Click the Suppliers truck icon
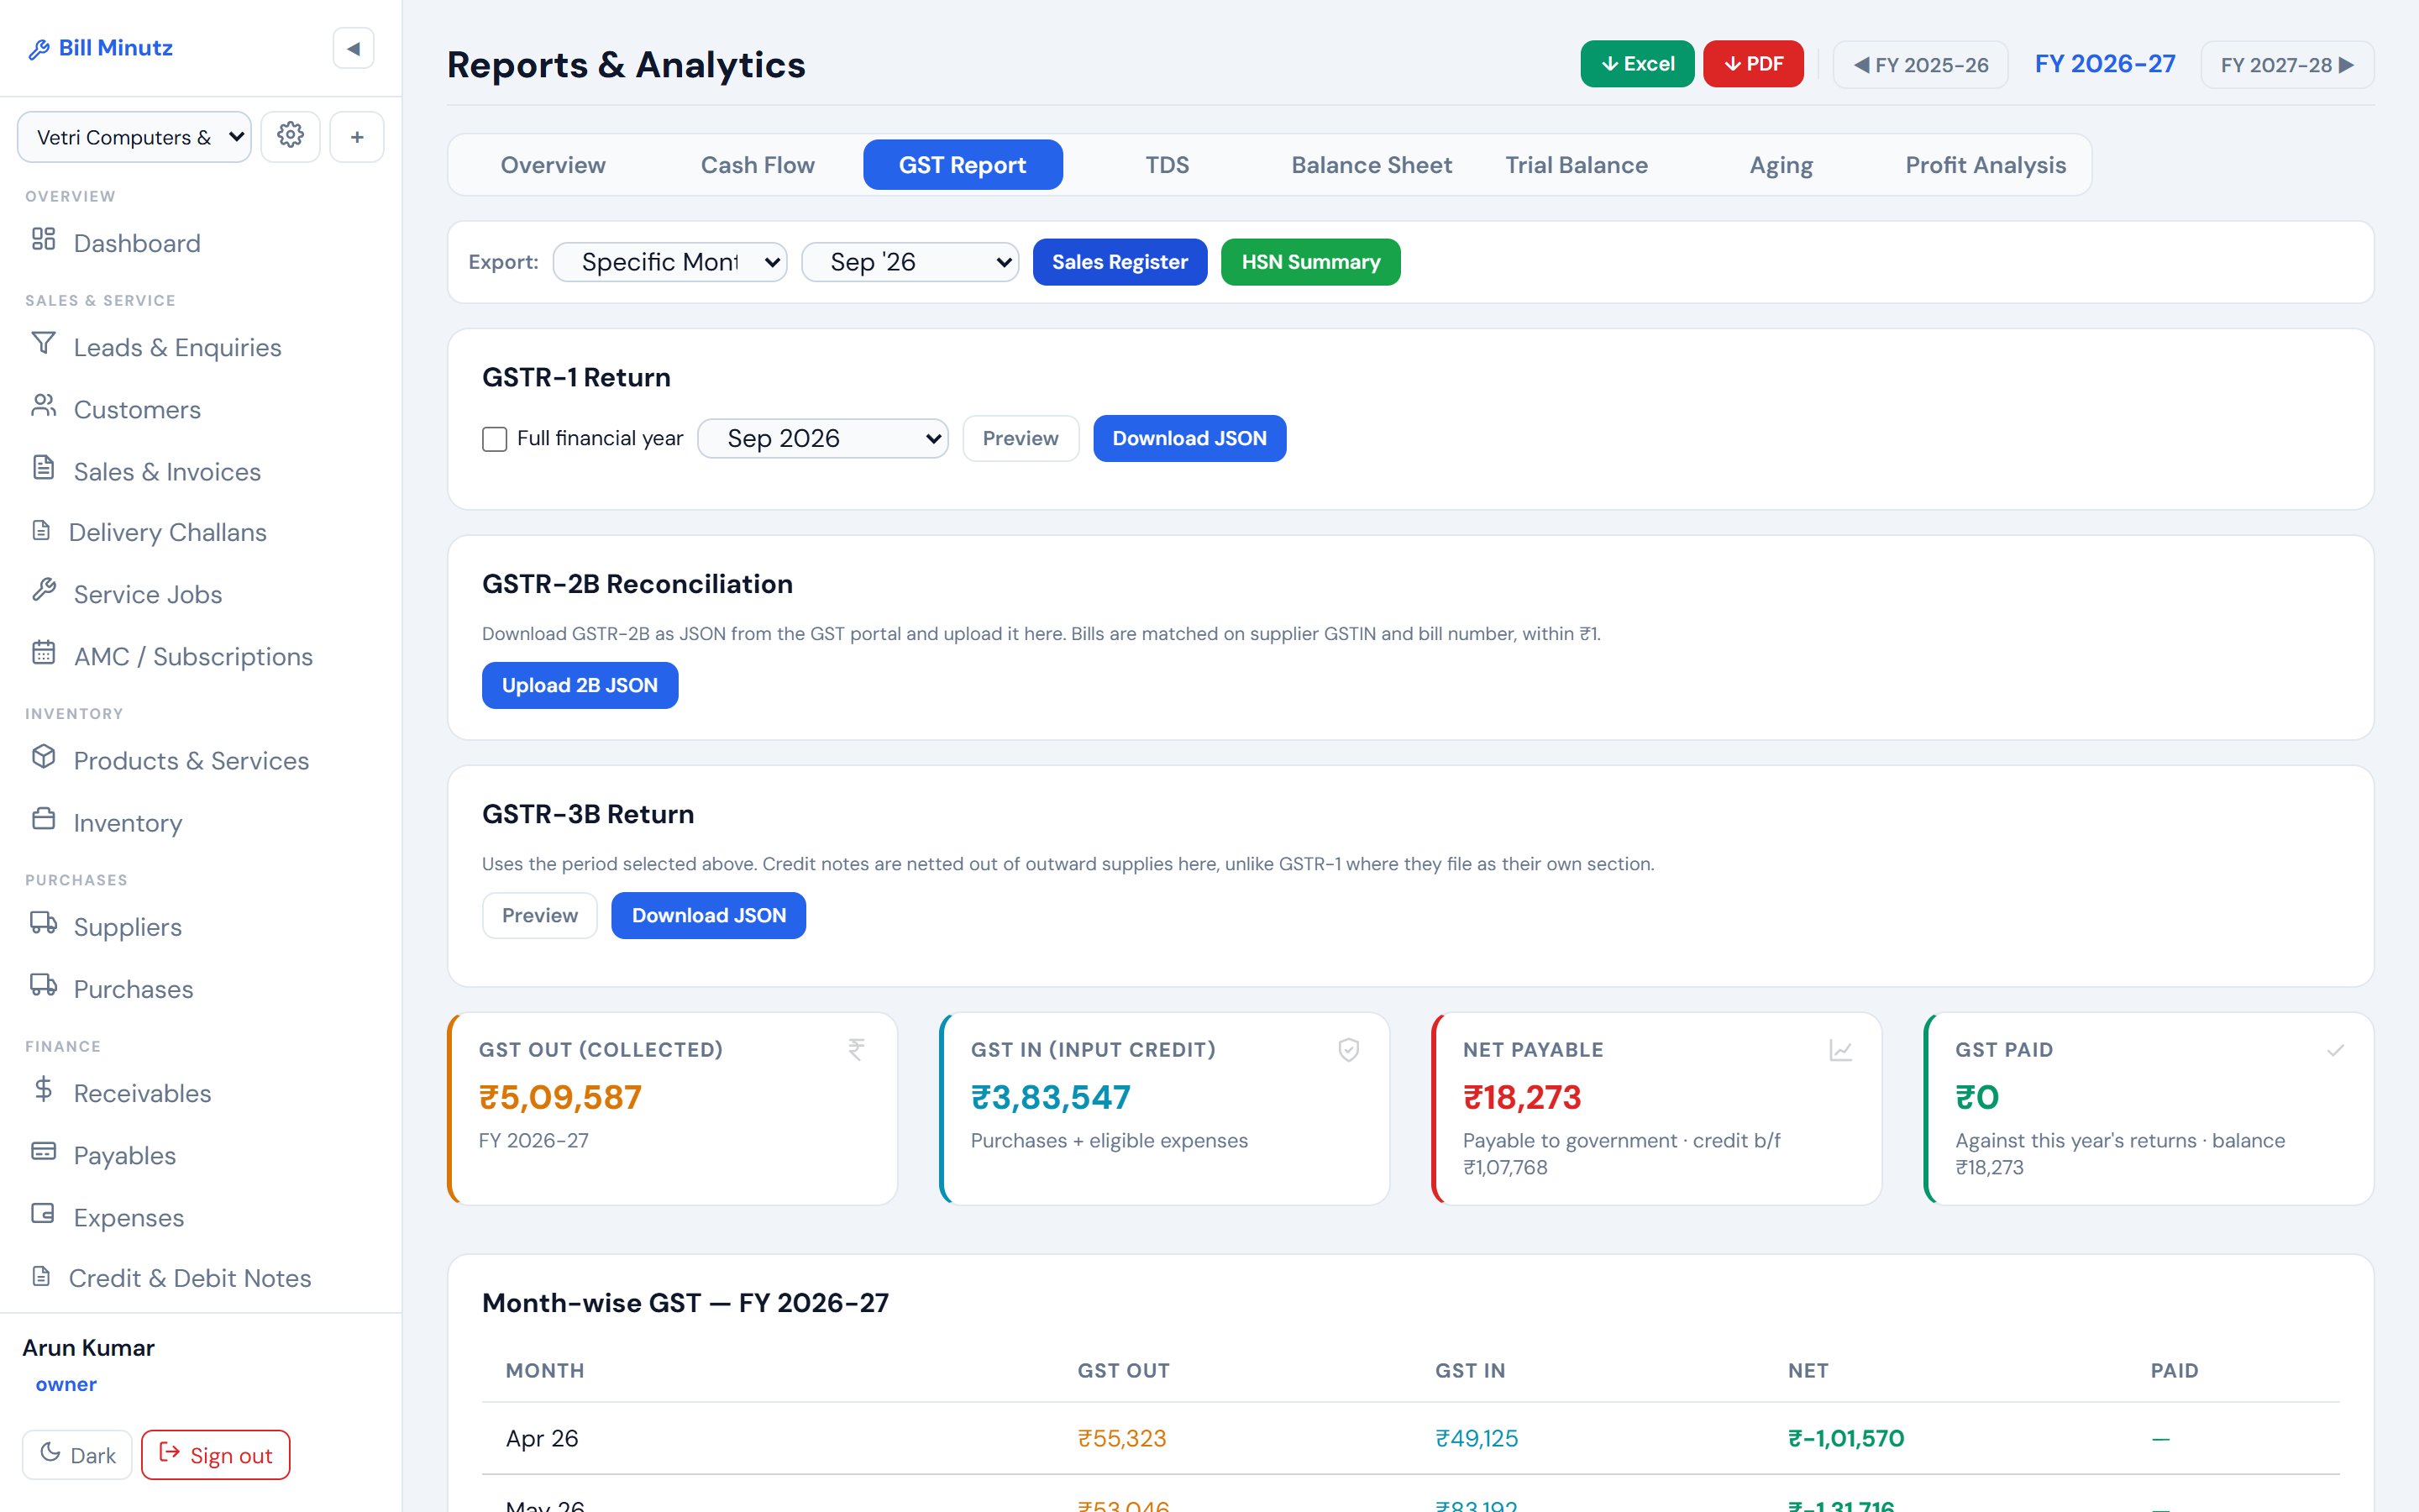Screen dimensions: 2419x1512 tap(43, 922)
